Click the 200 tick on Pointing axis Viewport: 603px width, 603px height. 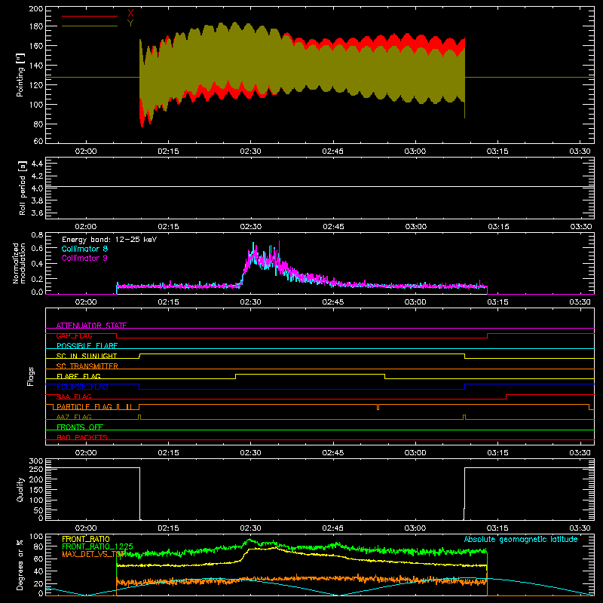(36, 8)
